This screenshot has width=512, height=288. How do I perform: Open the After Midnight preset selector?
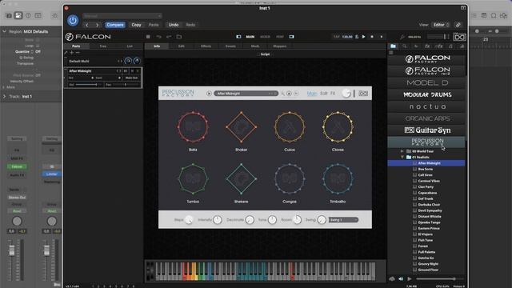[x=246, y=94]
